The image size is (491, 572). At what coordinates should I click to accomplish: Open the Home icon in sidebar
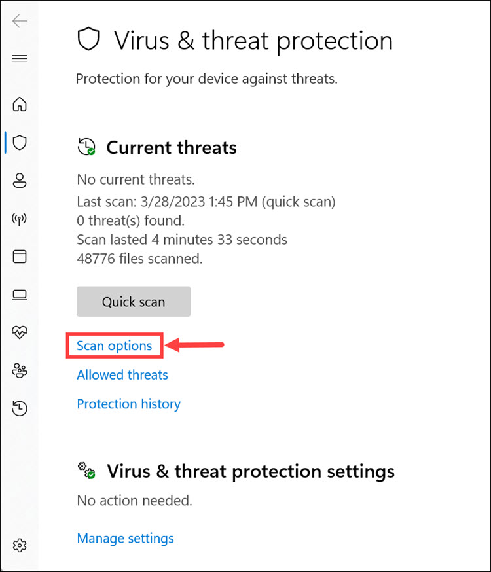coord(20,104)
